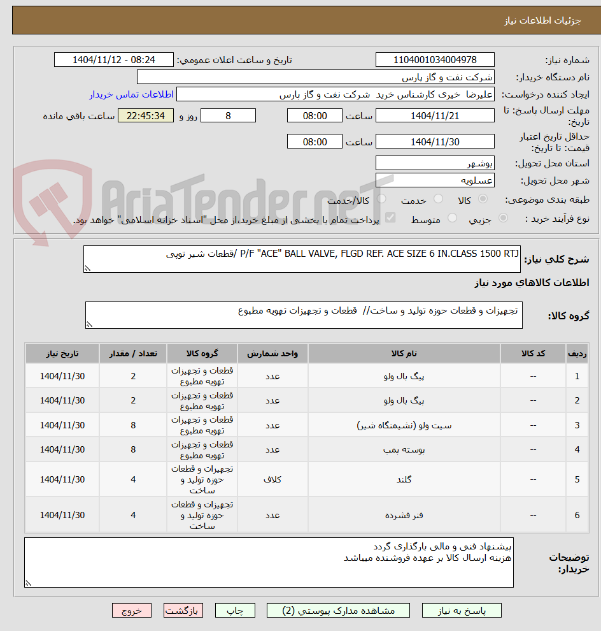Viewport: 601px width, 631px height.
Task: Click the price validity date field 1404/11/30
Action: [435, 141]
